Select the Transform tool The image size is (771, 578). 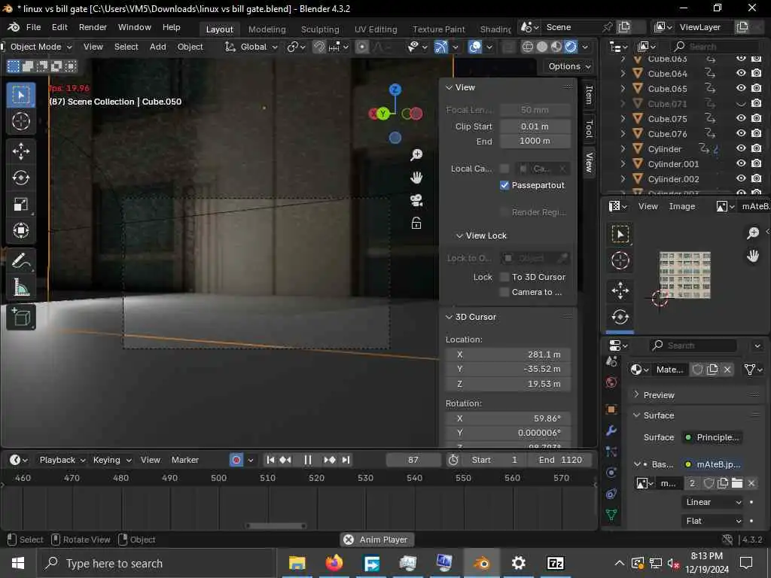[20, 230]
